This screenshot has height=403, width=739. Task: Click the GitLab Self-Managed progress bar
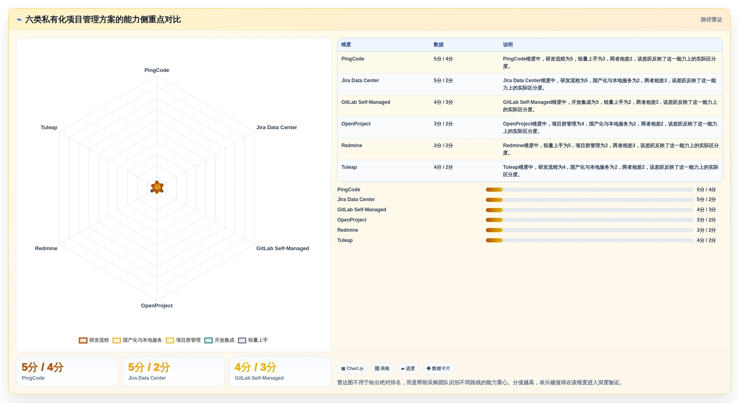pyautogui.click(x=589, y=210)
